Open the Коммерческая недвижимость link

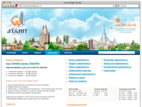point(117,67)
